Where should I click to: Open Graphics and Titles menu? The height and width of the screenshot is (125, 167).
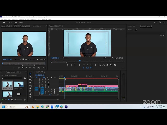(31, 19)
